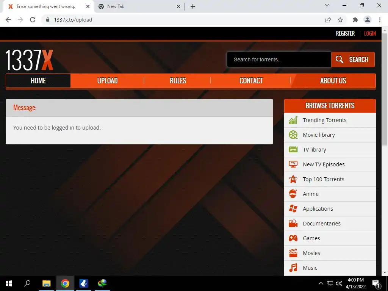Open the New TV Episodes link
The image size is (388, 291).
pos(324,164)
